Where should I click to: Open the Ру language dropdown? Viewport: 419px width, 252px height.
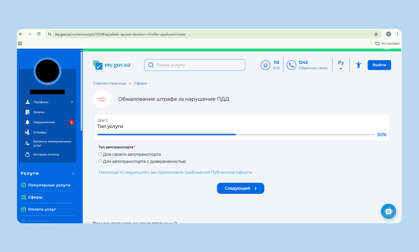[341, 65]
